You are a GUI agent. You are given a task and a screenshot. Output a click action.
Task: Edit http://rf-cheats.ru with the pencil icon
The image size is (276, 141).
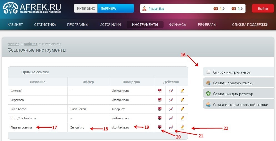(x=182, y=118)
